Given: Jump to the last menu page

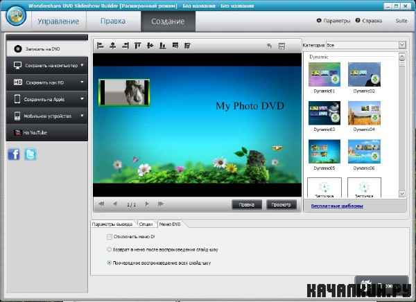Looking at the screenshot, I should pyautogui.click(x=160, y=204).
